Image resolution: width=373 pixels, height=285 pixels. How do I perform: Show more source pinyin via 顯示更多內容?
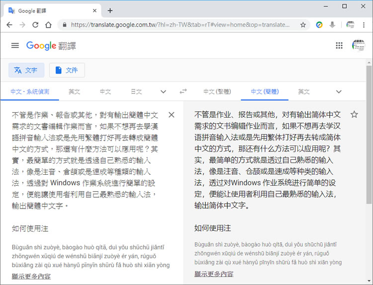coord(31,276)
